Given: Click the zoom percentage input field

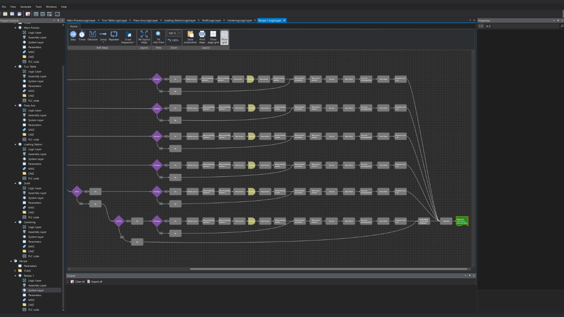Looking at the screenshot, I should [x=172, y=33].
